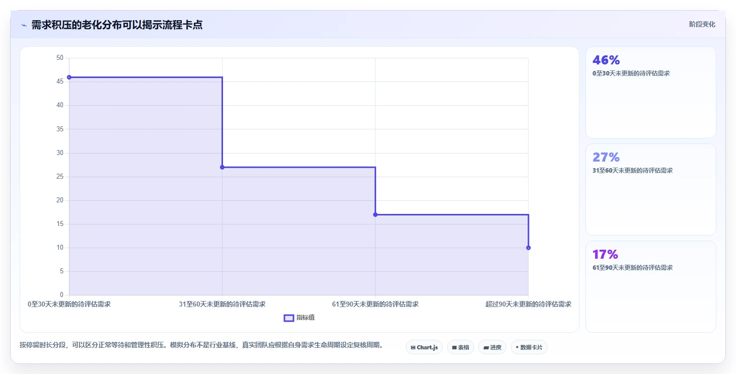Click x-axis label 超过90天未更新的待评估需求
This screenshot has height=374, width=736.
528,304
